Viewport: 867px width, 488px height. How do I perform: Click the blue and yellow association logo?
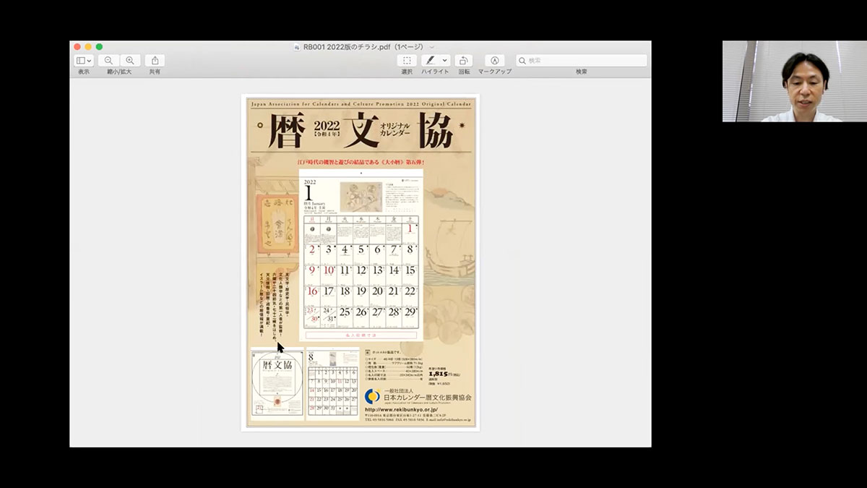click(x=373, y=396)
